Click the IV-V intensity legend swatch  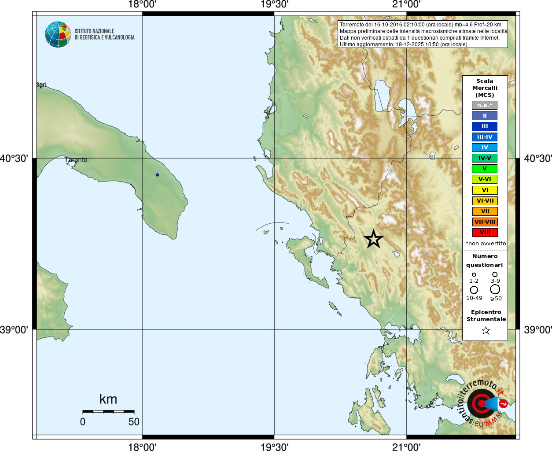pyautogui.click(x=485, y=158)
